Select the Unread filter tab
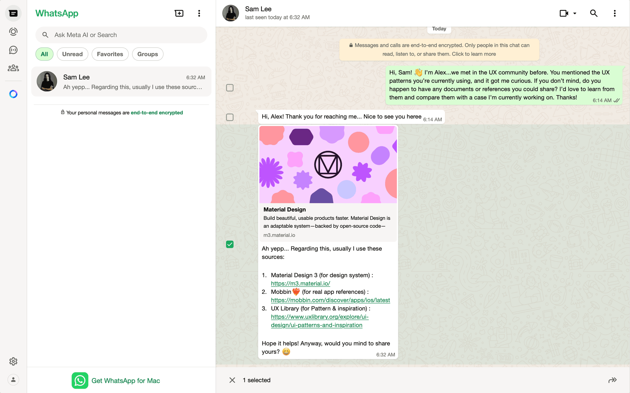The image size is (630, 393). click(73, 54)
